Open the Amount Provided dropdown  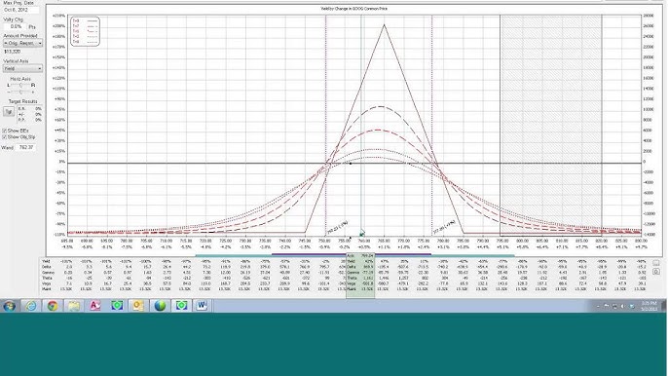pos(22,44)
